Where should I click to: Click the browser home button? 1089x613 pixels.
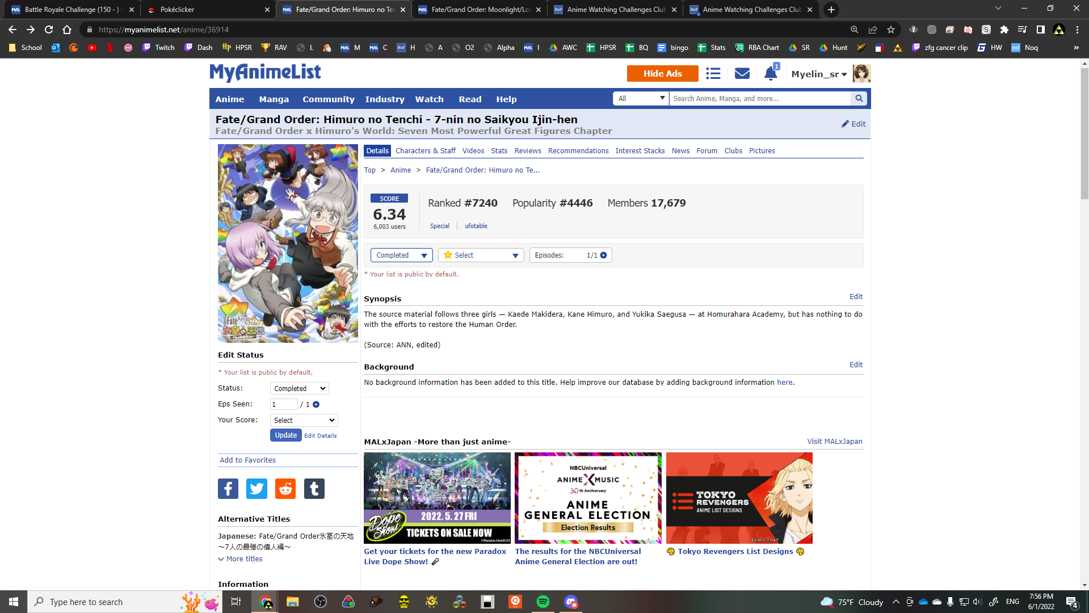point(67,30)
